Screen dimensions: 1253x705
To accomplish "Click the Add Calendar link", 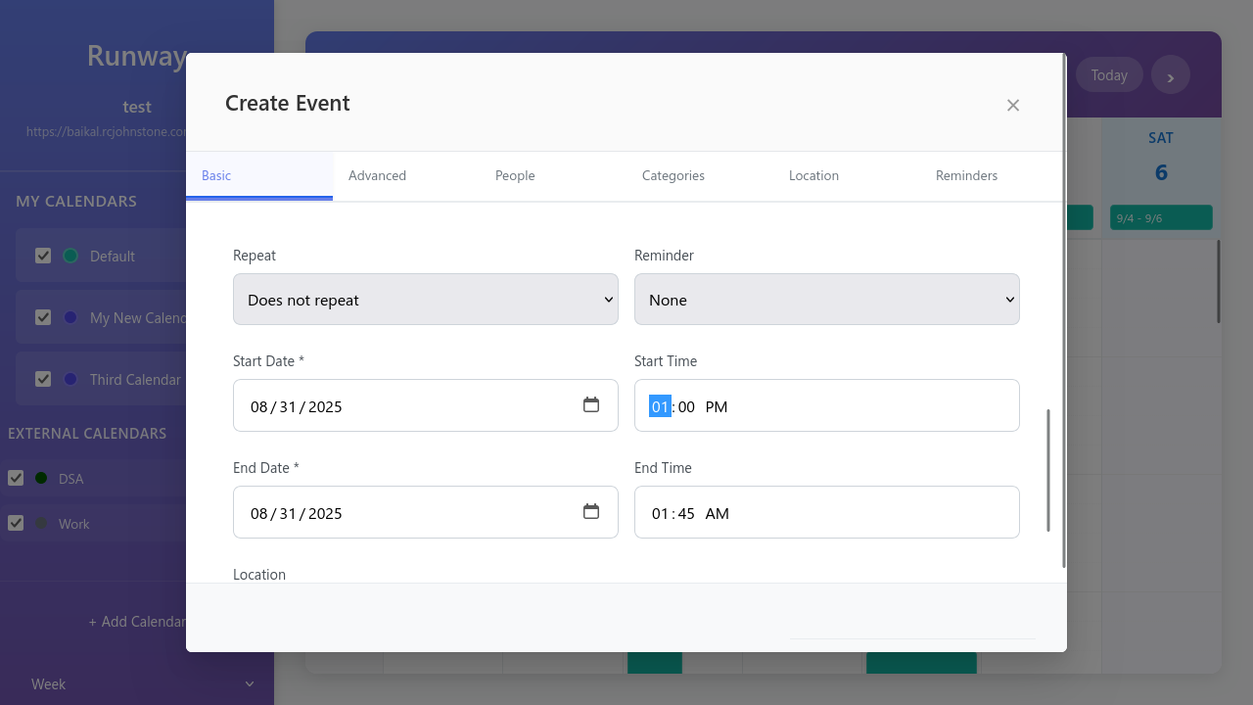I will coord(137,621).
